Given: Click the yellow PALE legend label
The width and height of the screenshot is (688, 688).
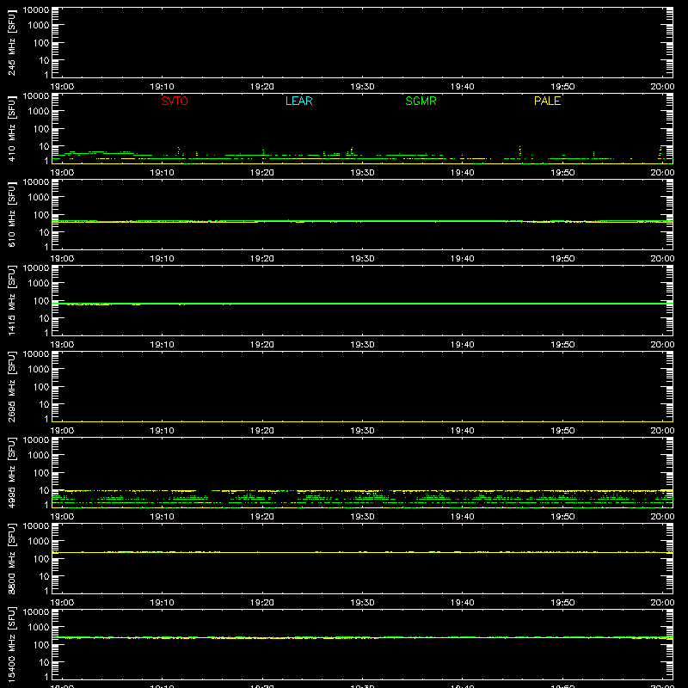Looking at the screenshot, I should tap(547, 101).
